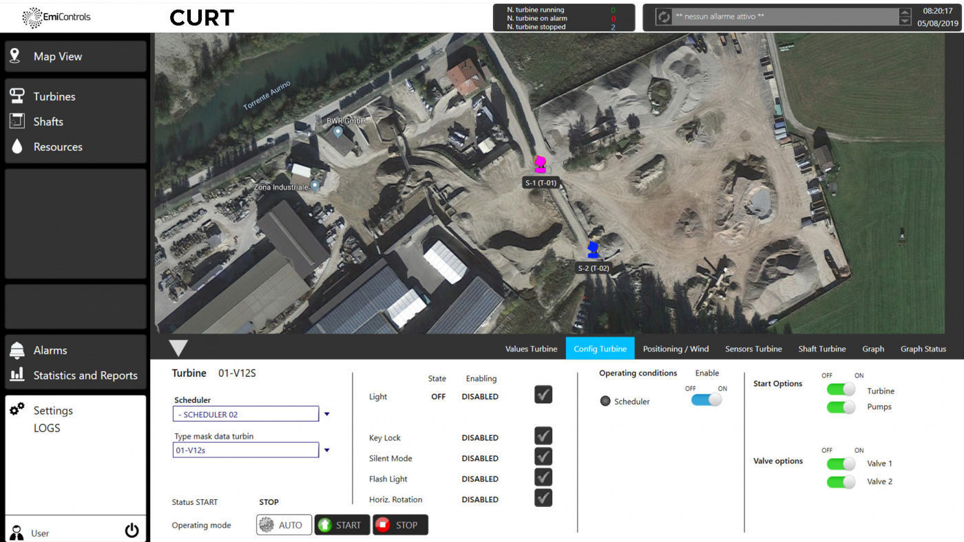Open the Type mask data turbin dropdown
The image size is (964, 542).
coord(327,451)
